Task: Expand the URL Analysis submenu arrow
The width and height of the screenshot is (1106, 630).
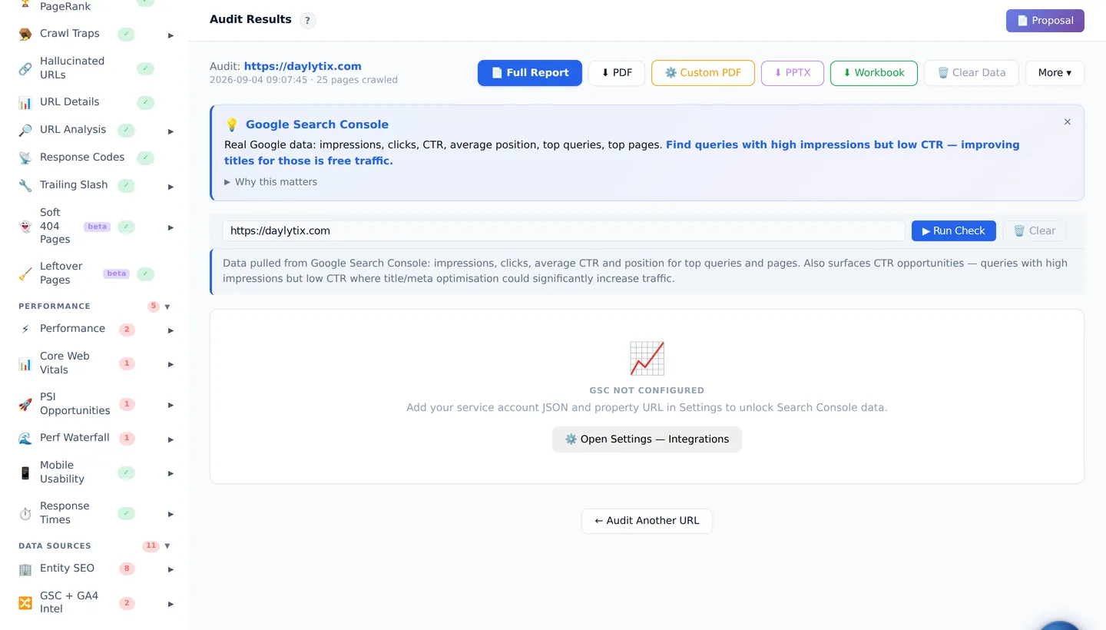Action: [x=171, y=131]
